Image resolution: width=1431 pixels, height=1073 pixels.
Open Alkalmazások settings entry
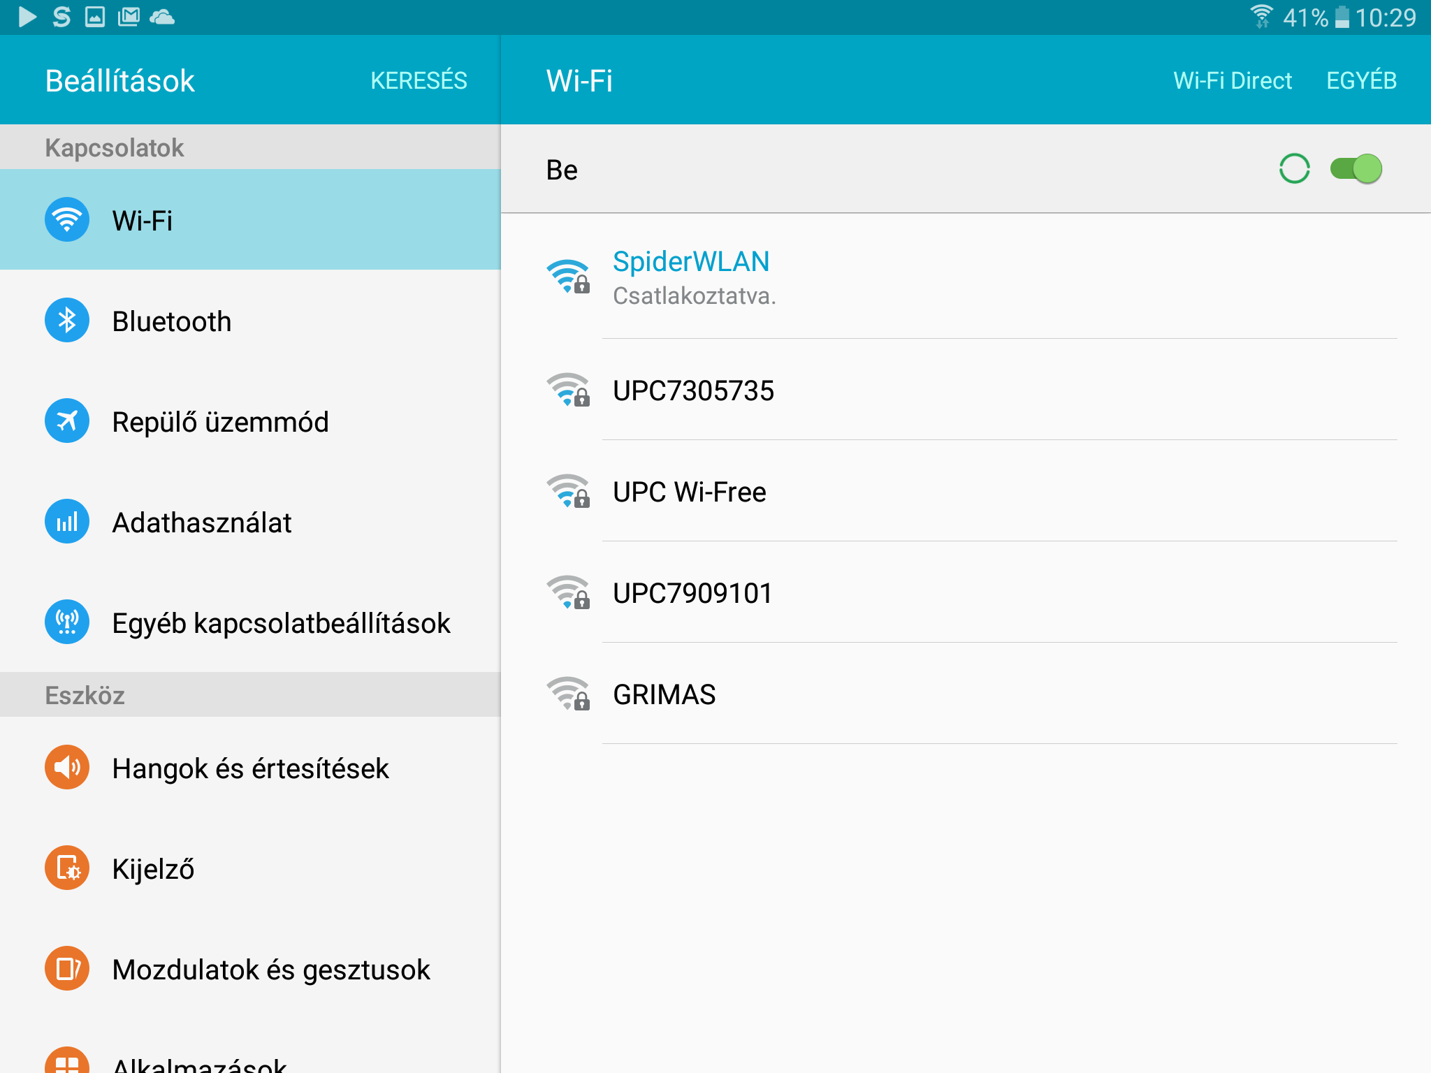click(200, 1064)
